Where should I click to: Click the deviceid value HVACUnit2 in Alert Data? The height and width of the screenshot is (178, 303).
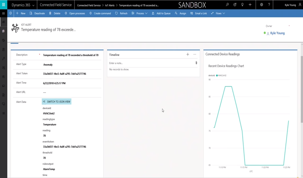[x=49, y=113]
